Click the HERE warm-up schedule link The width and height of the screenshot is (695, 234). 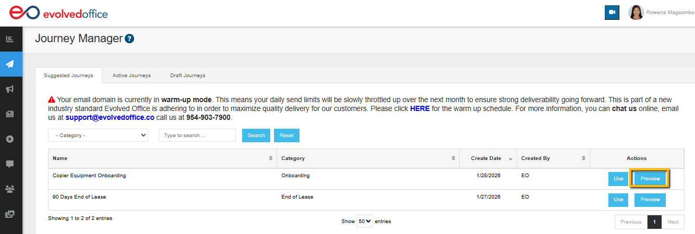[x=420, y=108]
